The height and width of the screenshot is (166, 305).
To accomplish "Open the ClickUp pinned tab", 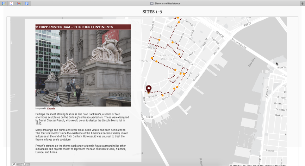I will point(11,4).
